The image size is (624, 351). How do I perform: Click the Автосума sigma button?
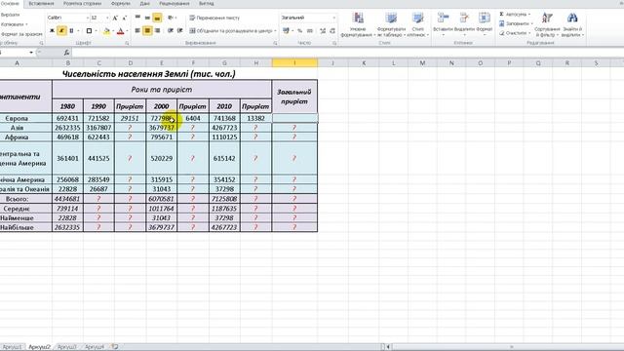point(515,15)
